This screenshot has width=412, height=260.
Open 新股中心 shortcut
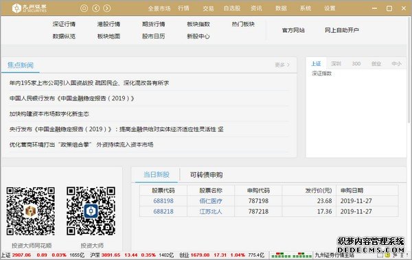coord(198,36)
